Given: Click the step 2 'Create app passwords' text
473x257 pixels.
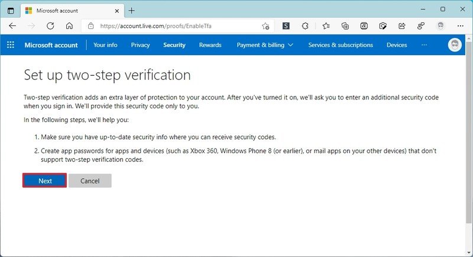Looking at the screenshot, I should click(x=239, y=155).
